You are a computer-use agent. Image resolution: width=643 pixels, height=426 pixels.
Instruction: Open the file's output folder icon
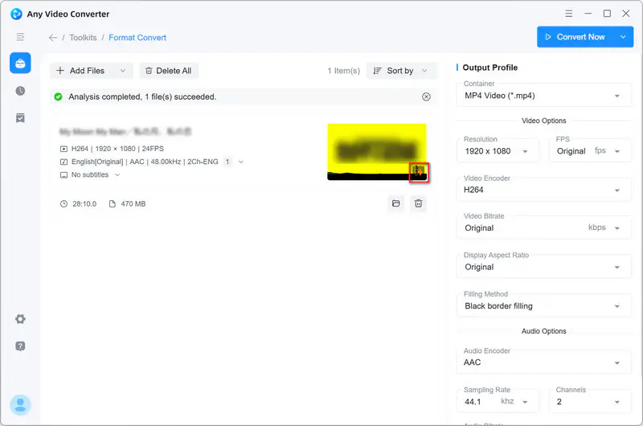[x=395, y=203]
